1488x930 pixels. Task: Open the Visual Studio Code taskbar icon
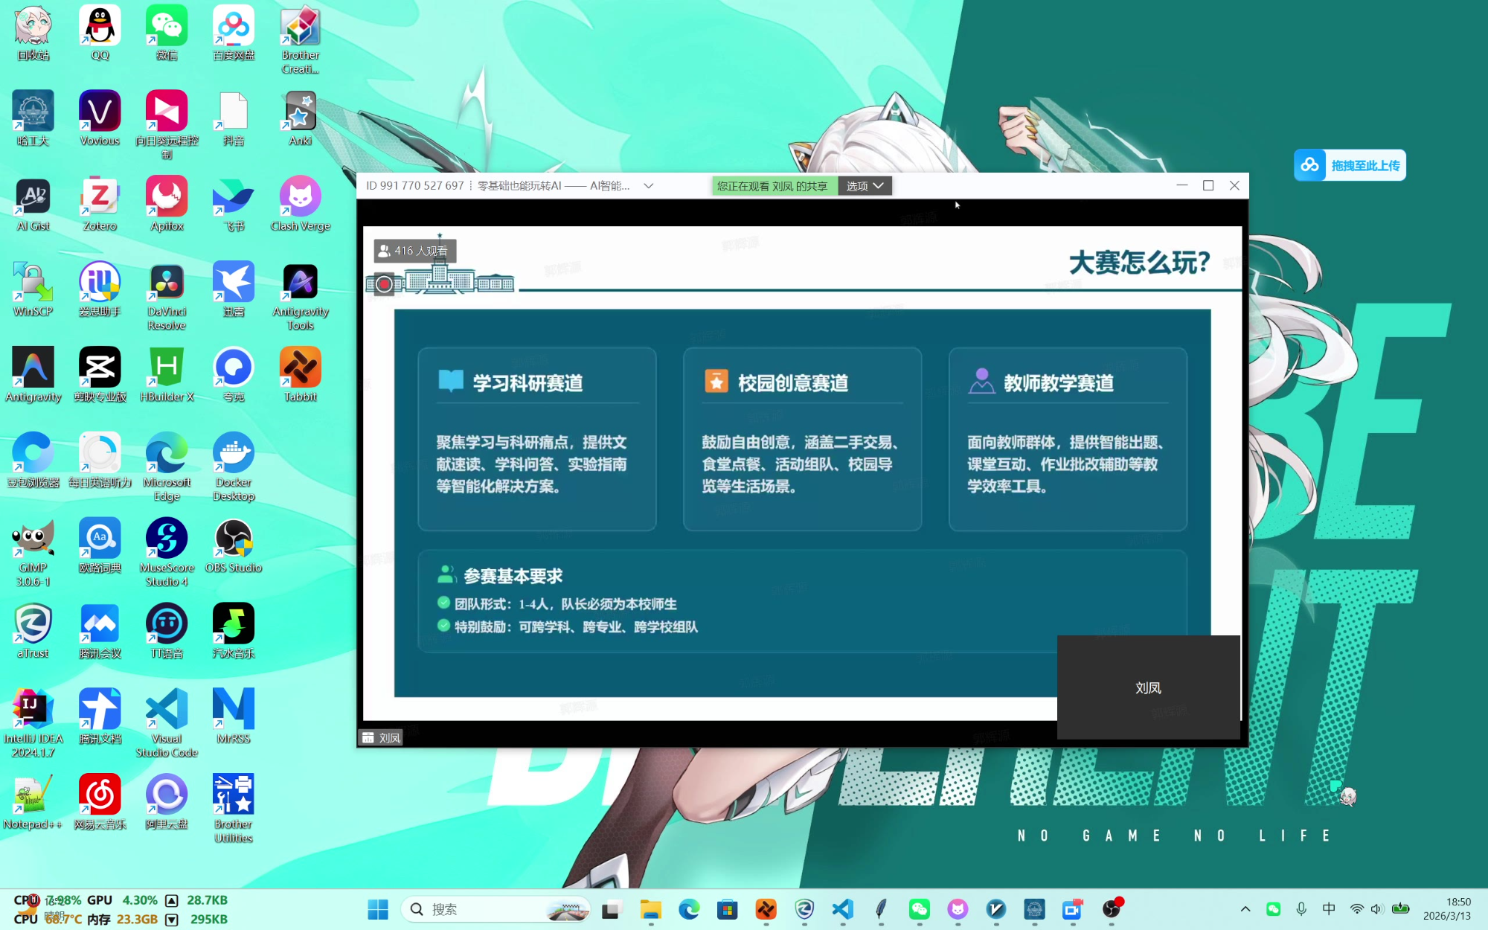pyautogui.click(x=842, y=909)
